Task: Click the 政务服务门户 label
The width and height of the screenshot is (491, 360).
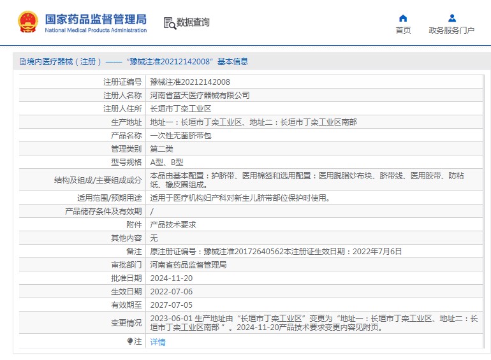Action: (451, 30)
